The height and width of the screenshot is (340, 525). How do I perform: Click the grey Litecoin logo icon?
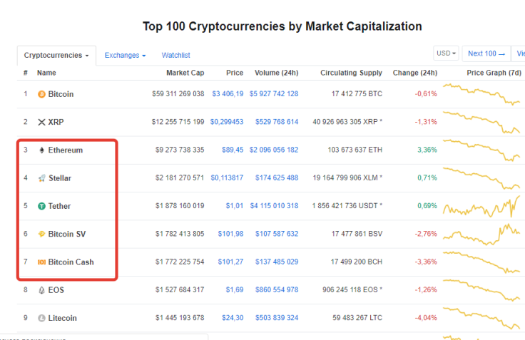[41, 318]
